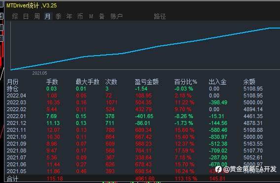This screenshot has height=183, width=280.
Task: Click the 115.18 total lots value
Action: (55, 179)
